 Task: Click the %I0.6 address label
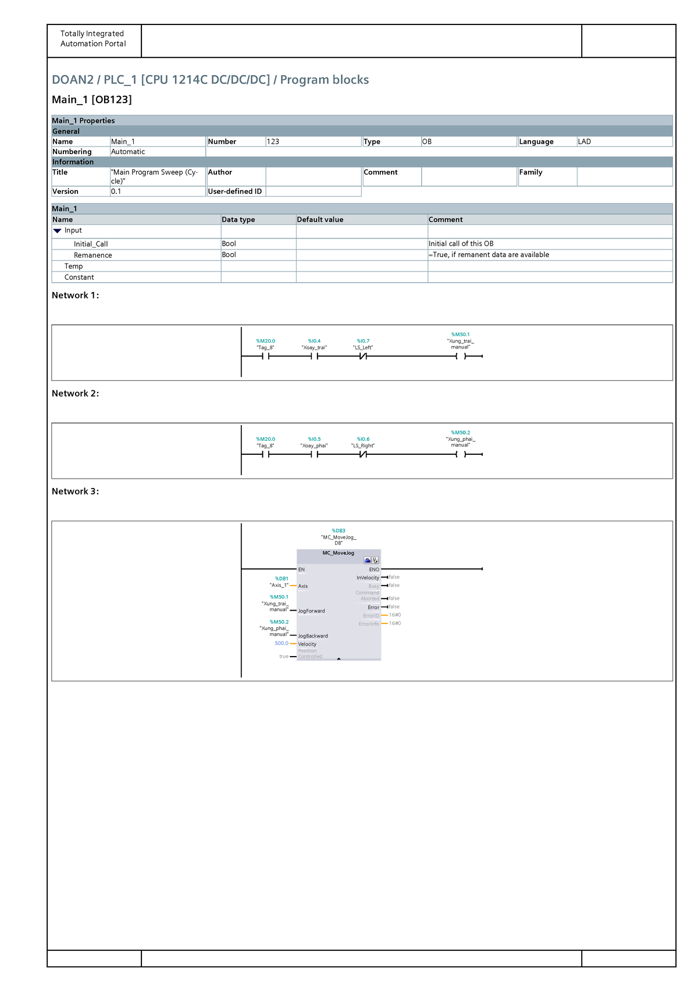[x=363, y=440]
